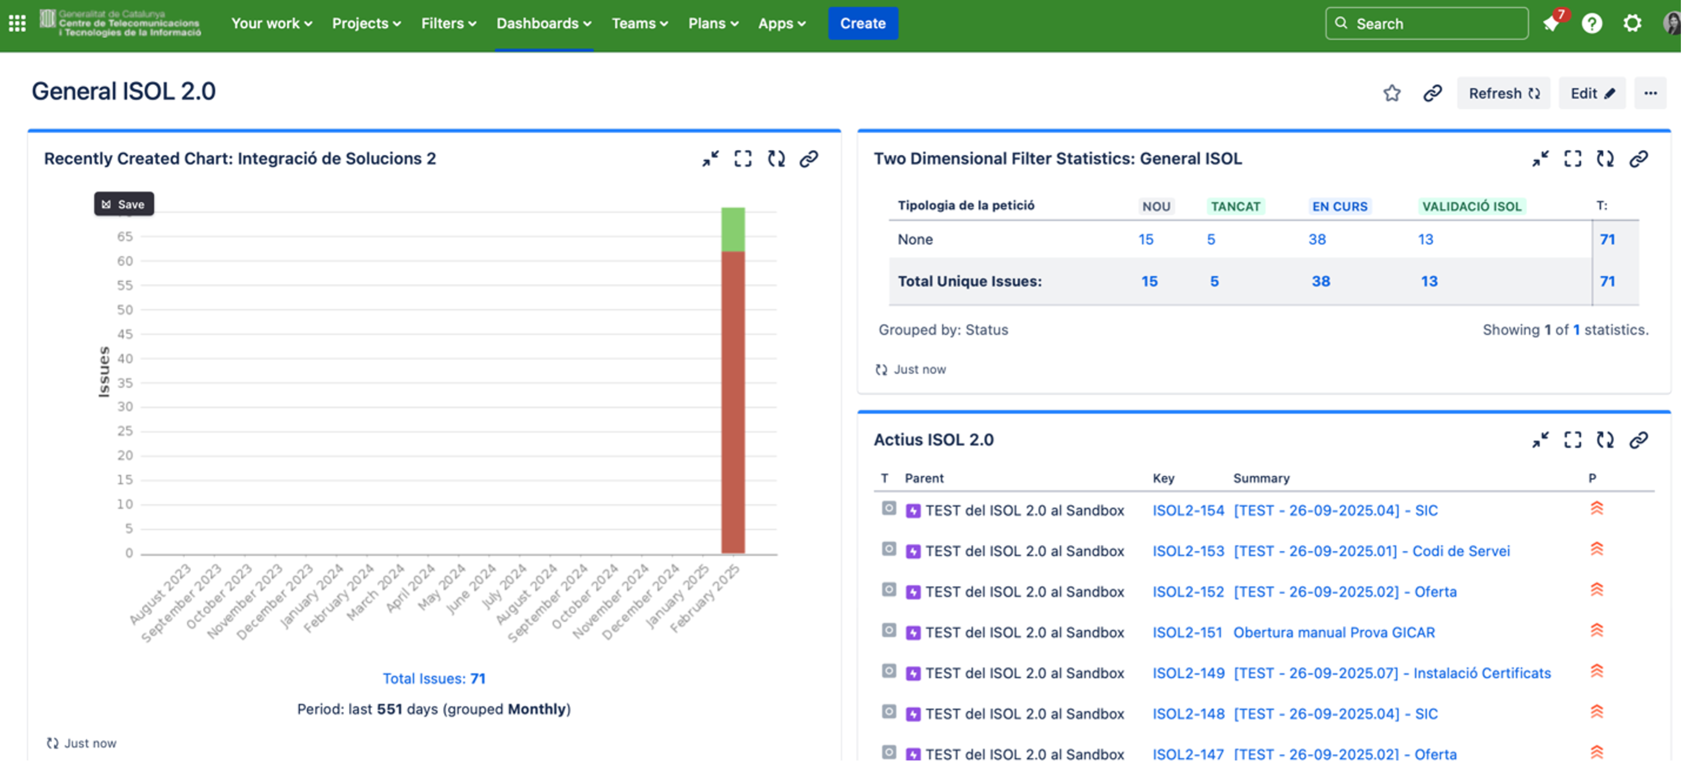This screenshot has height=763, width=1682.
Task: Open the help question mark icon
Action: tap(1591, 24)
